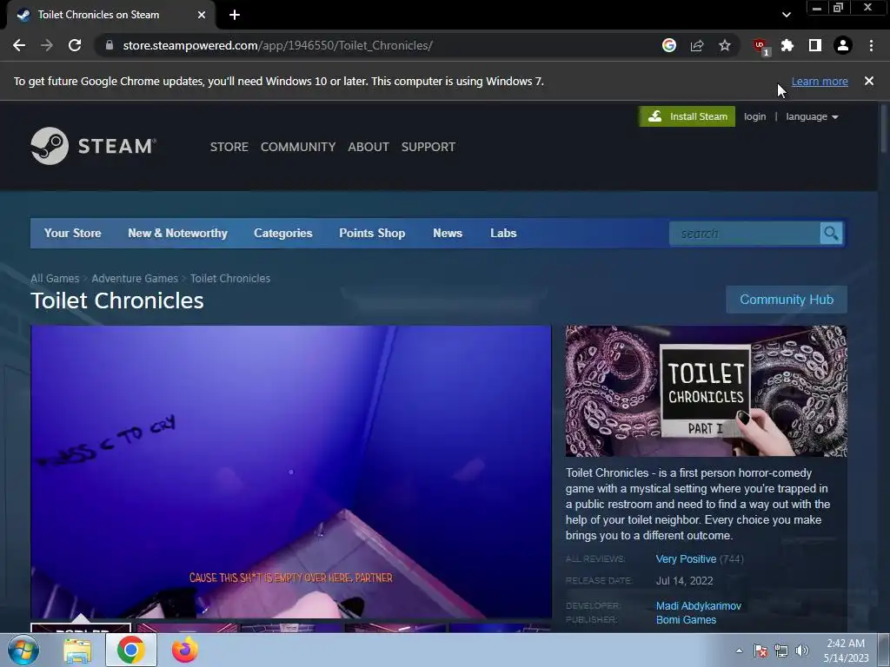Click Learn more about Chrome updates
Viewport: 890px width, 667px height.
click(x=820, y=81)
